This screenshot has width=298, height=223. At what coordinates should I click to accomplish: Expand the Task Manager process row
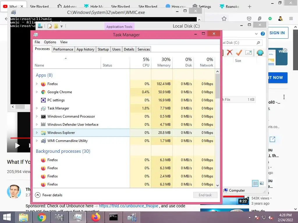(x=37, y=108)
